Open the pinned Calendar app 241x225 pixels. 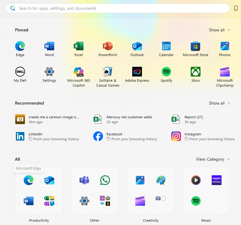(x=166, y=49)
